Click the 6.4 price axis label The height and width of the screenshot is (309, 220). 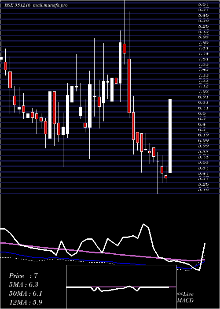click(202, 124)
